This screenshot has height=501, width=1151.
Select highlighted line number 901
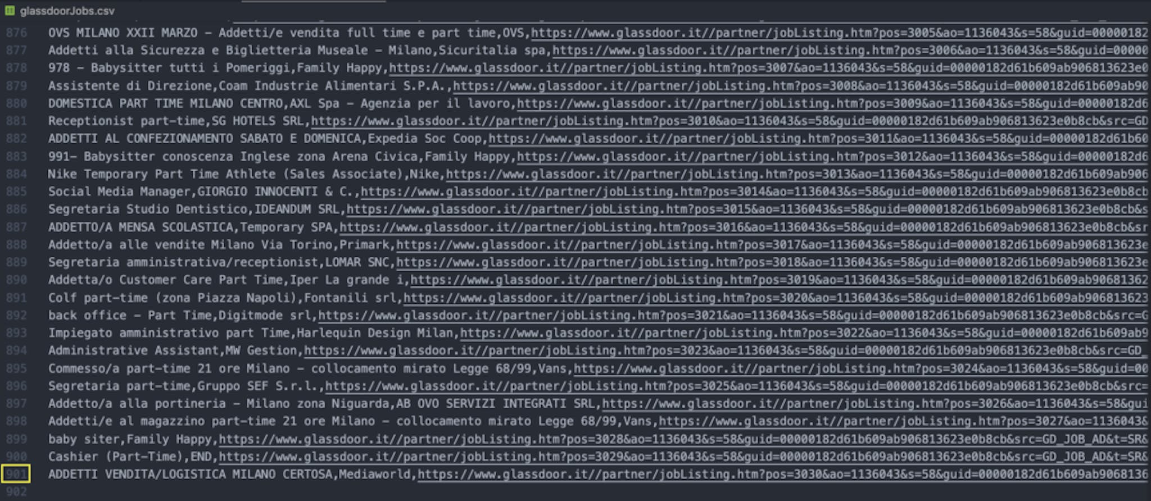[x=16, y=474]
